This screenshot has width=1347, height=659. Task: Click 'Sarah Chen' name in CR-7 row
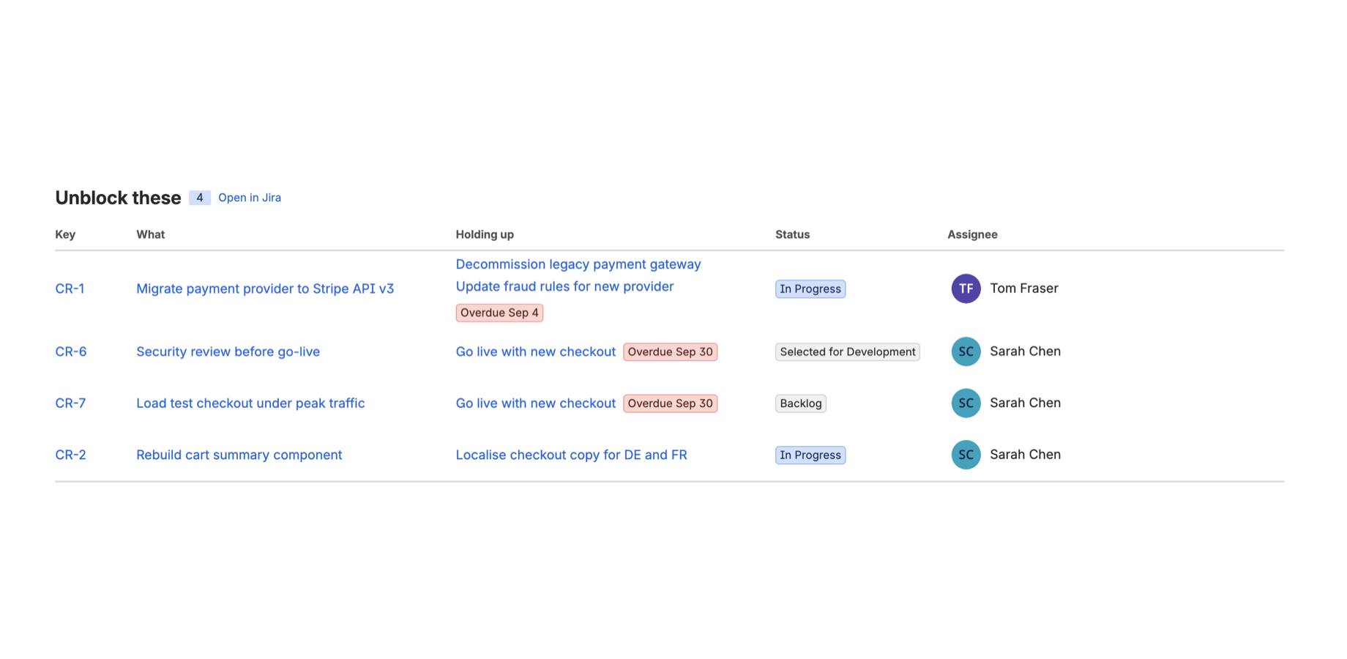pos(1025,403)
